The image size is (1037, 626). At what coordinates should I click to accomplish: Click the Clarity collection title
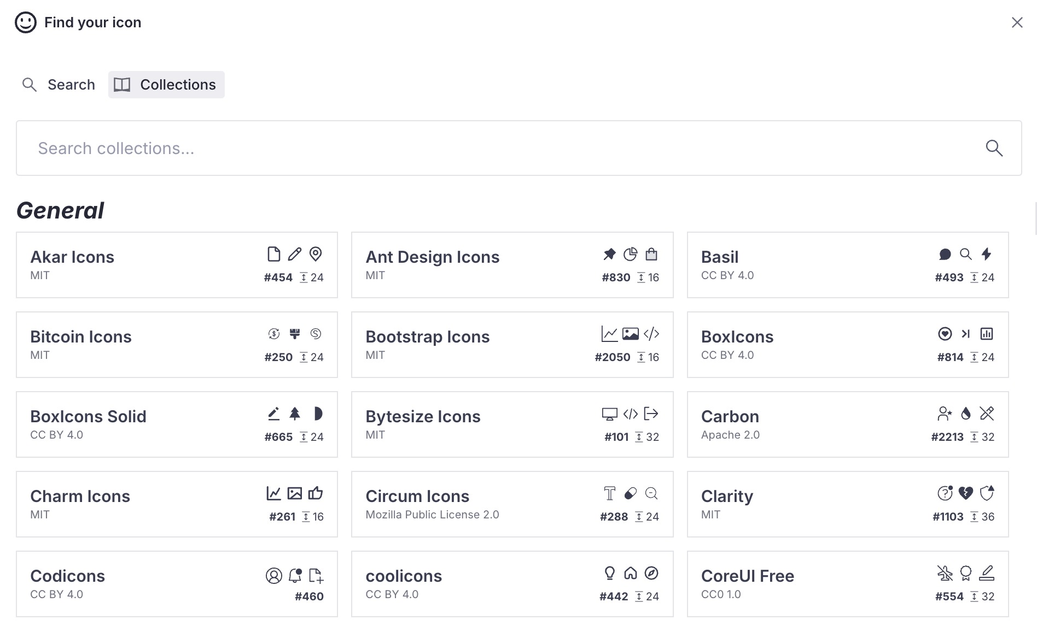click(727, 496)
